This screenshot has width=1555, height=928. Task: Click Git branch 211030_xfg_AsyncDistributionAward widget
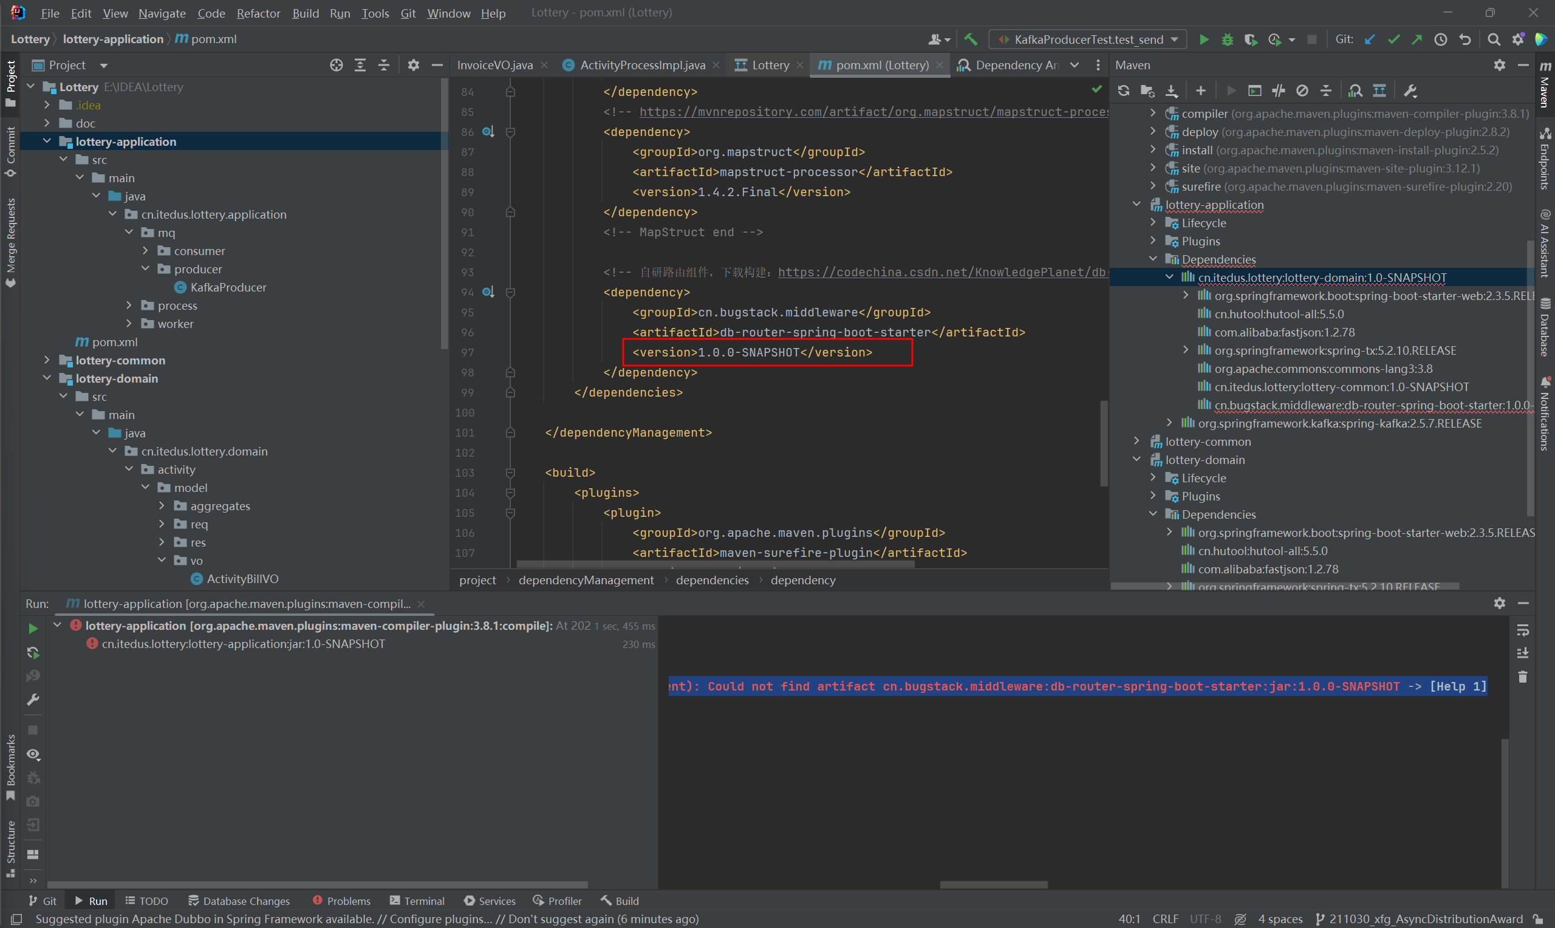pos(1420,919)
